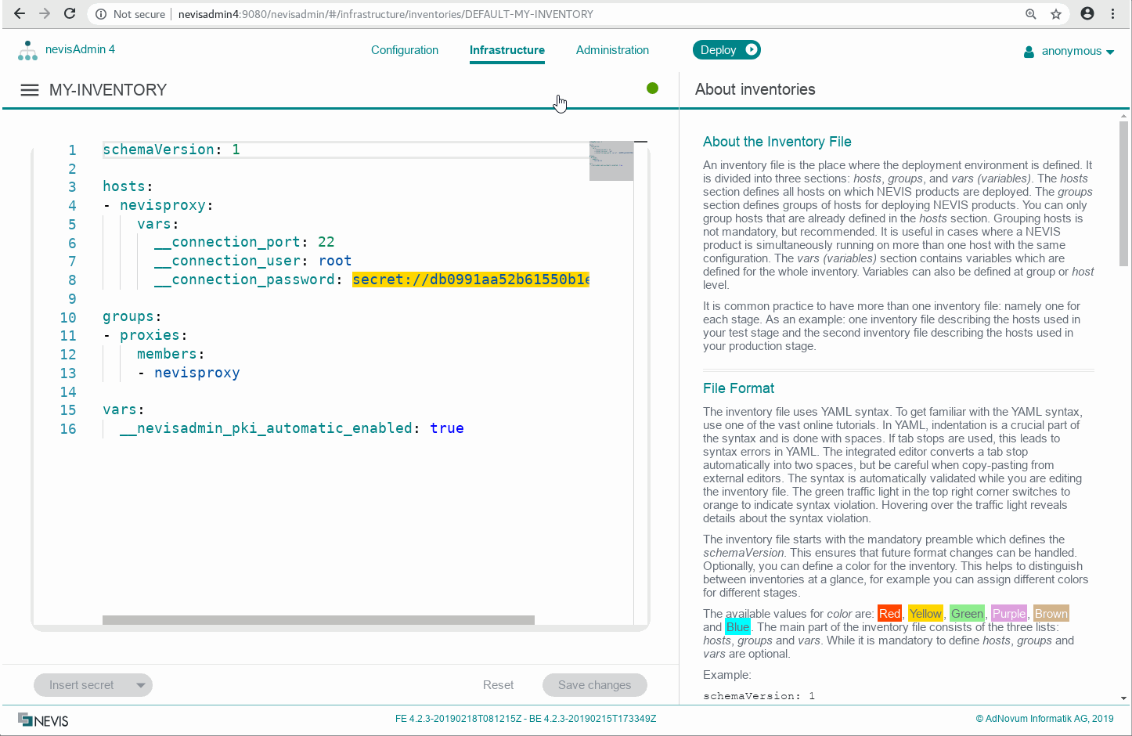The image size is (1132, 736).
Task: Click the Red color sample
Action: click(890, 614)
